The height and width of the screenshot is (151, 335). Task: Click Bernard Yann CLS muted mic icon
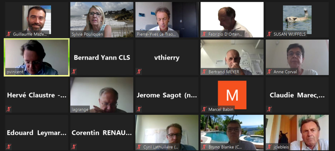[74, 72]
